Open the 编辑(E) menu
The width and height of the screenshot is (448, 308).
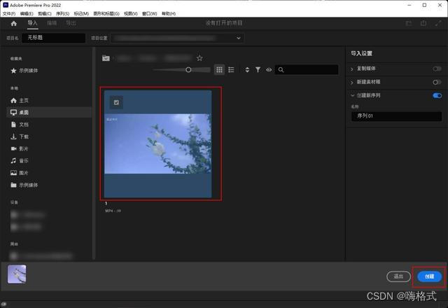[27, 13]
